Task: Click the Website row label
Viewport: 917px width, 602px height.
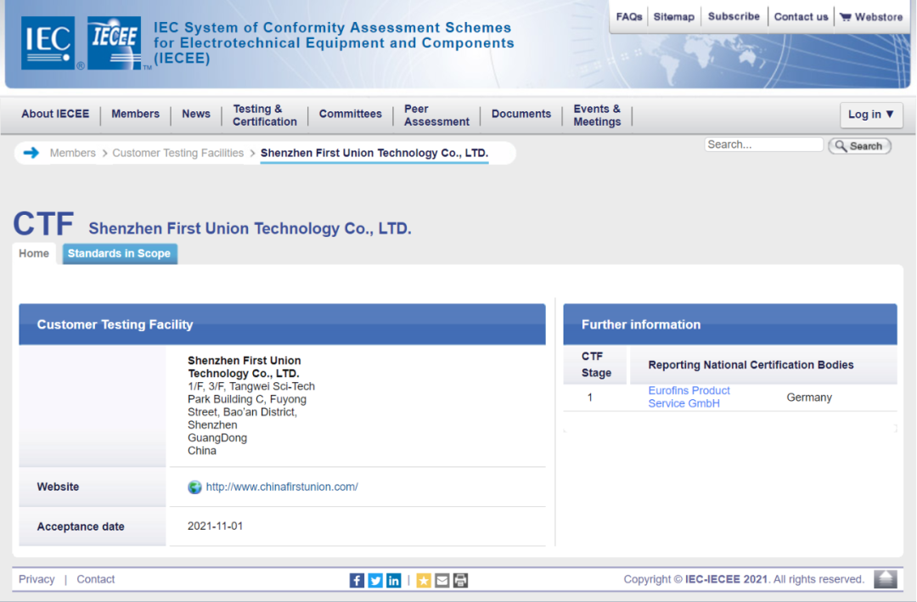Action: pyautogui.click(x=58, y=487)
